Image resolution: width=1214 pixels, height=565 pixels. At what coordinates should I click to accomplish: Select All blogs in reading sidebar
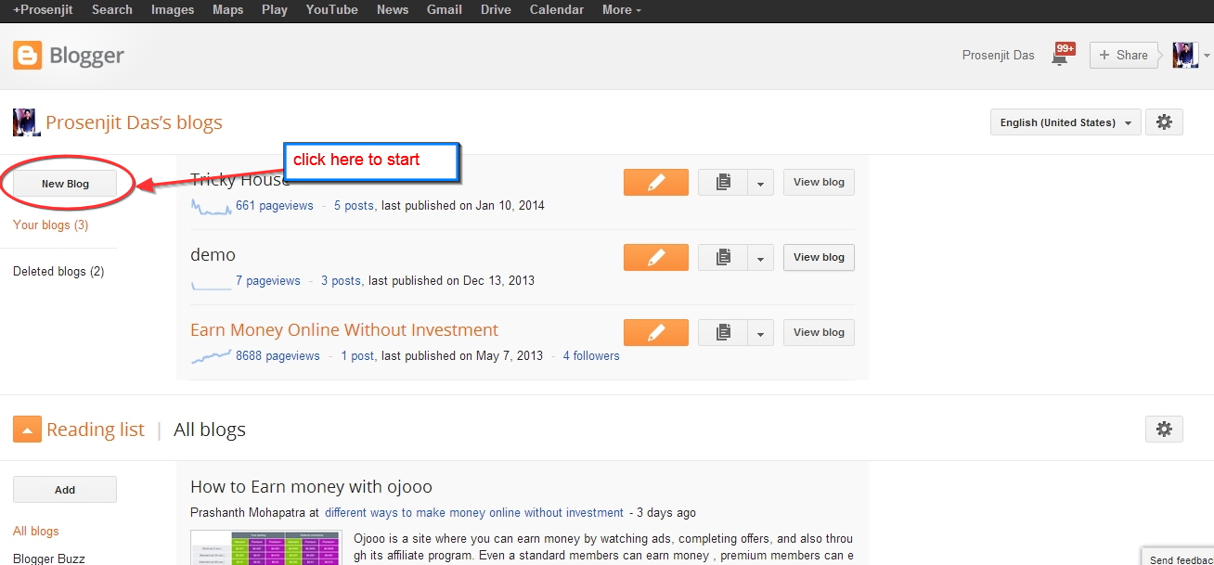click(36, 531)
